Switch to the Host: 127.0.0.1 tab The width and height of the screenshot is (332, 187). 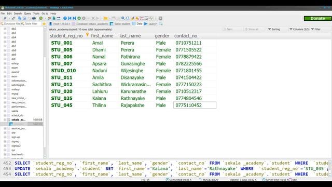(60, 24)
